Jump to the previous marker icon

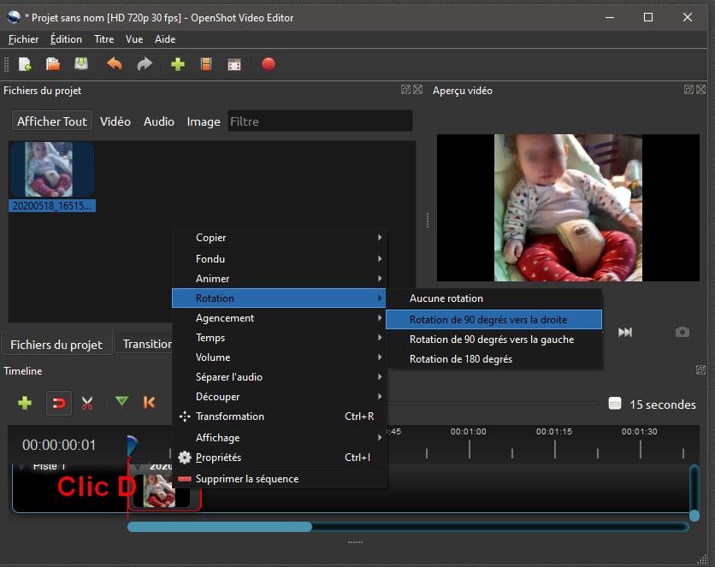pyautogui.click(x=149, y=403)
